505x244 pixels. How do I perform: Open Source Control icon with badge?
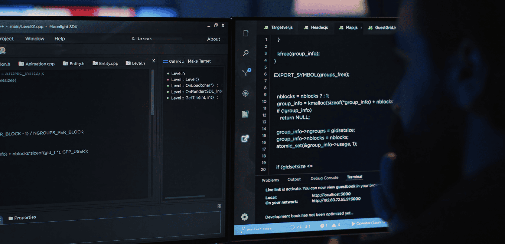coord(245,73)
